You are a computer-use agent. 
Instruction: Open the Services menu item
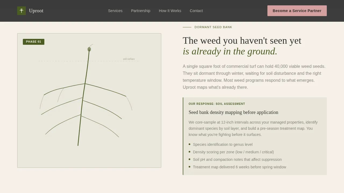click(115, 11)
